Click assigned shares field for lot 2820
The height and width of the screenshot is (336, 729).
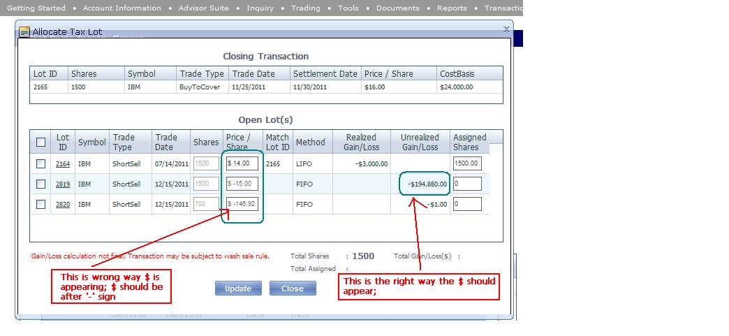pyautogui.click(x=467, y=203)
